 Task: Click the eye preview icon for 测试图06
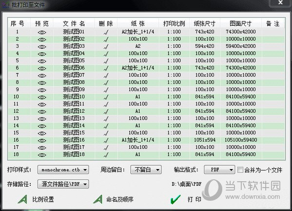click(x=42, y=68)
